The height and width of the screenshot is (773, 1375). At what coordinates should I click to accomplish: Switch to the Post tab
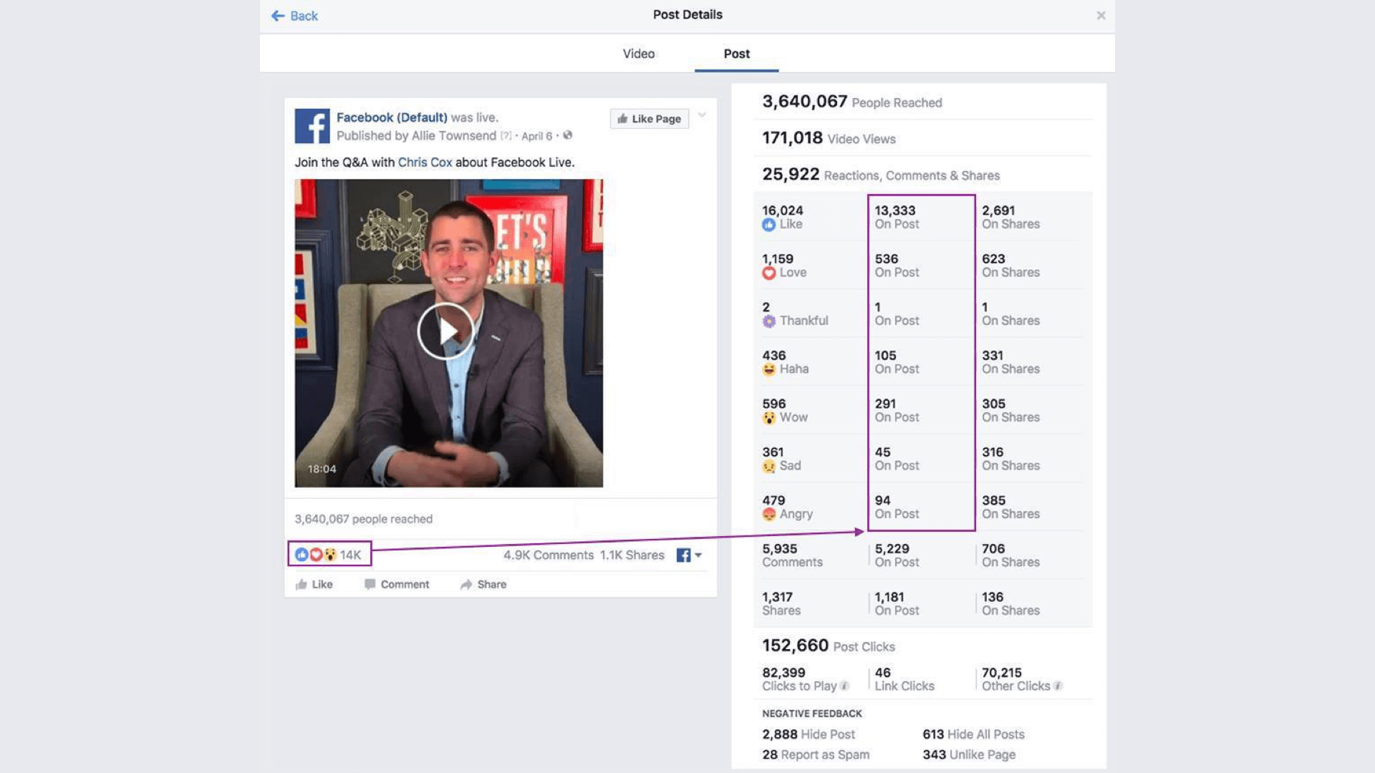click(735, 53)
